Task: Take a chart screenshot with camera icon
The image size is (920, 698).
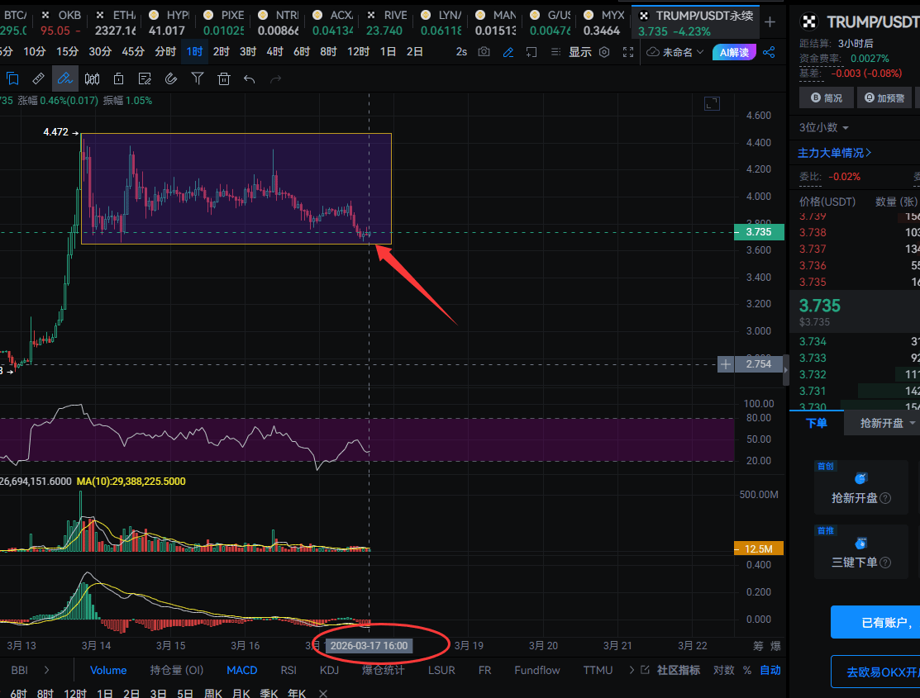Action: pos(484,52)
